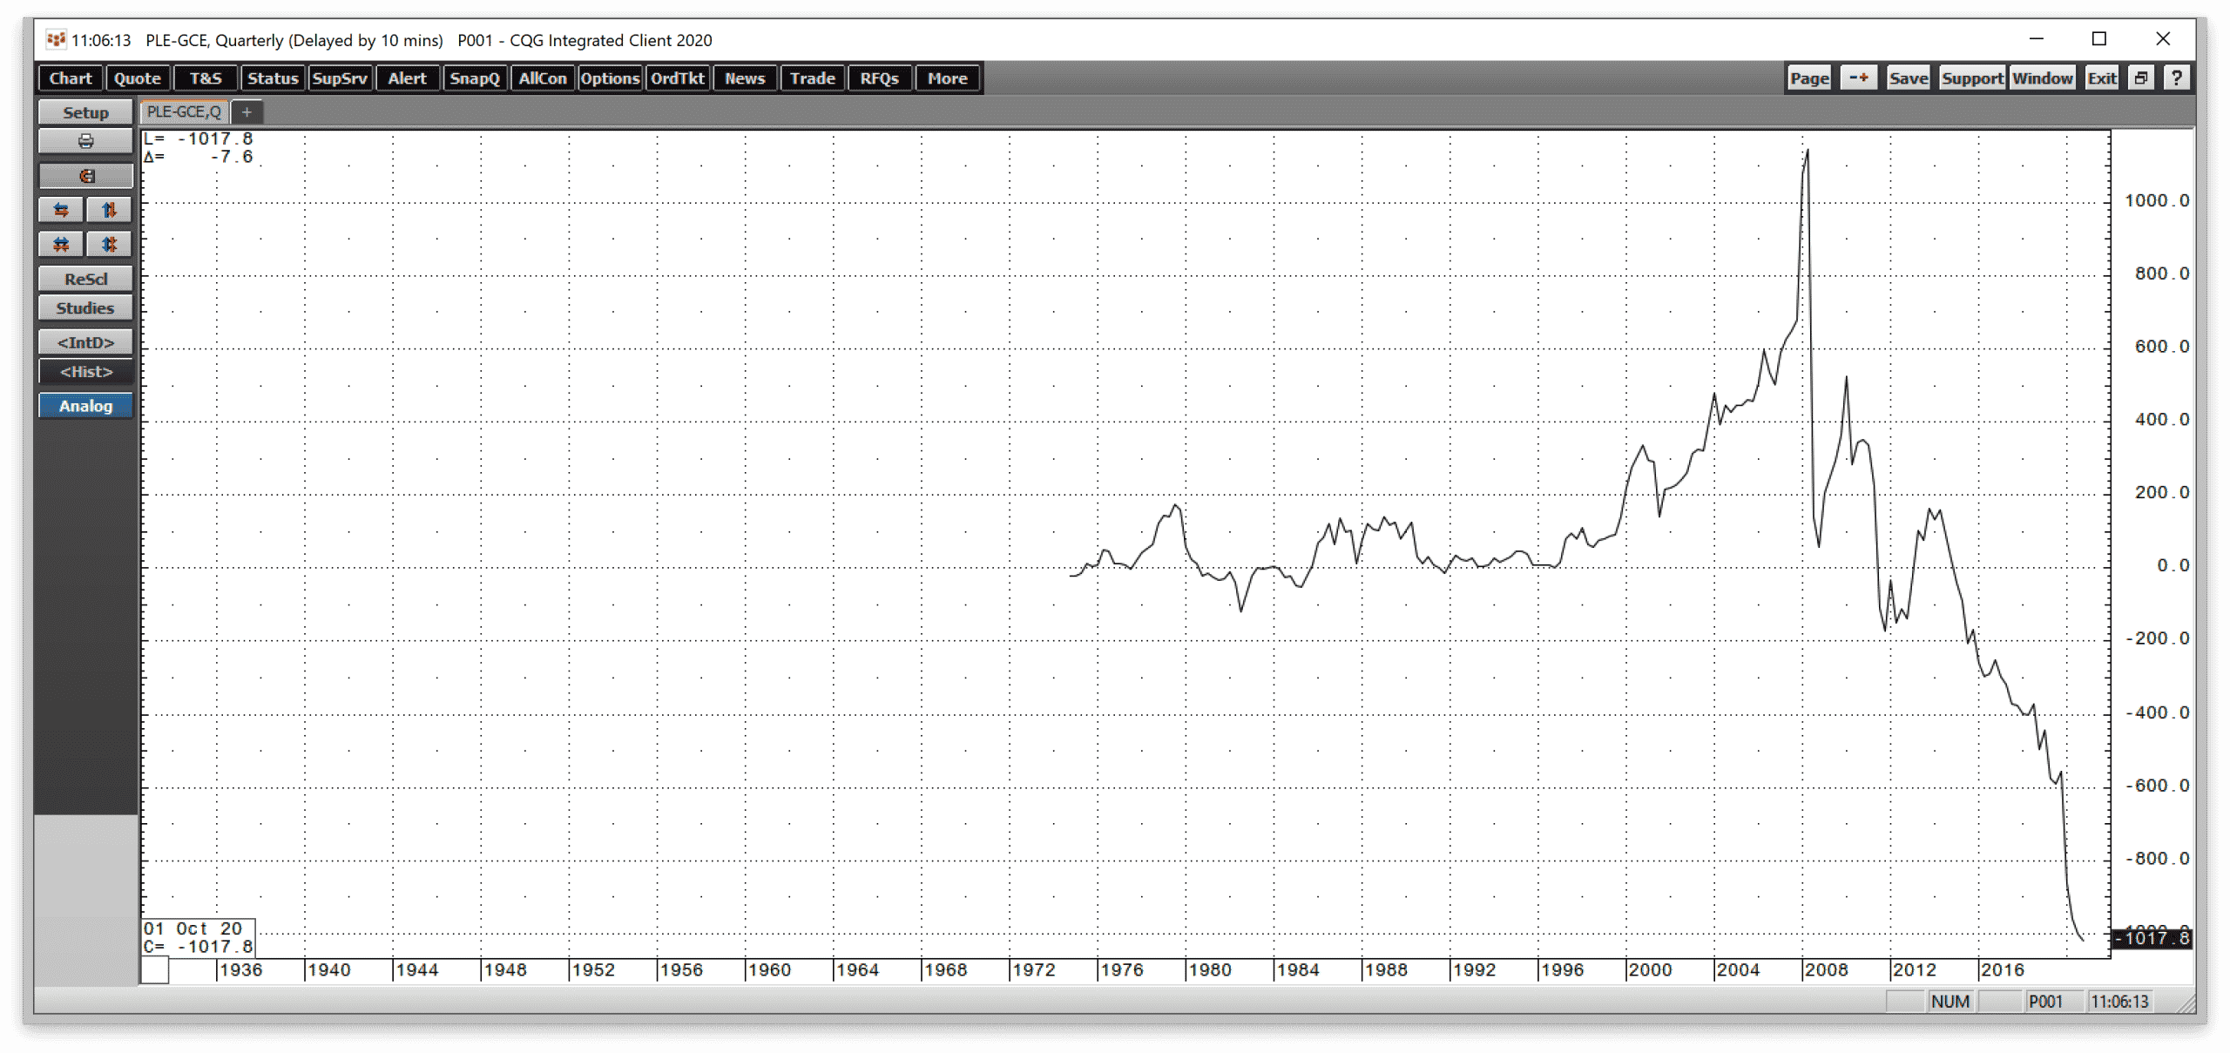2230x1053 pixels.
Task: Click the ReScl rescale button
Action: pyautogui.click(x=85, y=280)
